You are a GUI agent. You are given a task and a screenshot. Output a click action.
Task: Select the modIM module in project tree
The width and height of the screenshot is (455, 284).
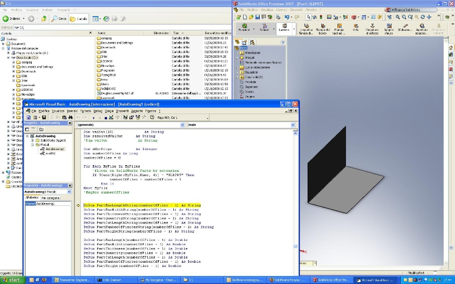click(x=50, y=153)
